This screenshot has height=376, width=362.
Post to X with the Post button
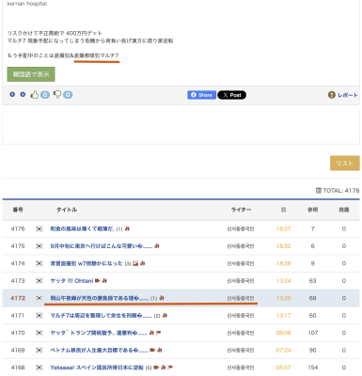click(x=231, y=95)
